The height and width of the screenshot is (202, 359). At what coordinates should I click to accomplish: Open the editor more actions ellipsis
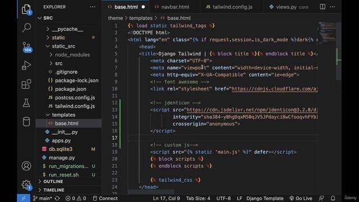click(333, 7)
